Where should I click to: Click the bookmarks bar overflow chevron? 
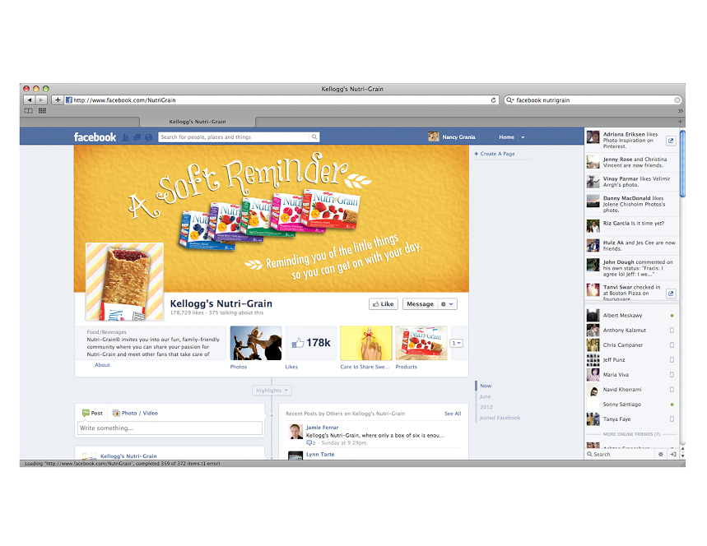click(681, 111)
